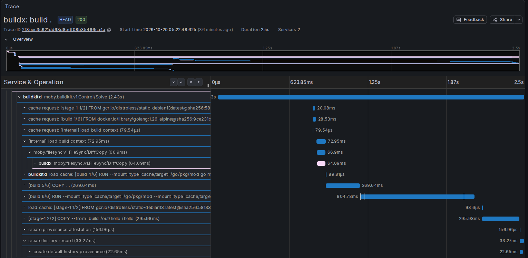Image resolution: width=528 pixels, height=258 pixels.
Task: Select load cache [stage-1 1/2] FROM gcr.io row
Action: point(116,208)
